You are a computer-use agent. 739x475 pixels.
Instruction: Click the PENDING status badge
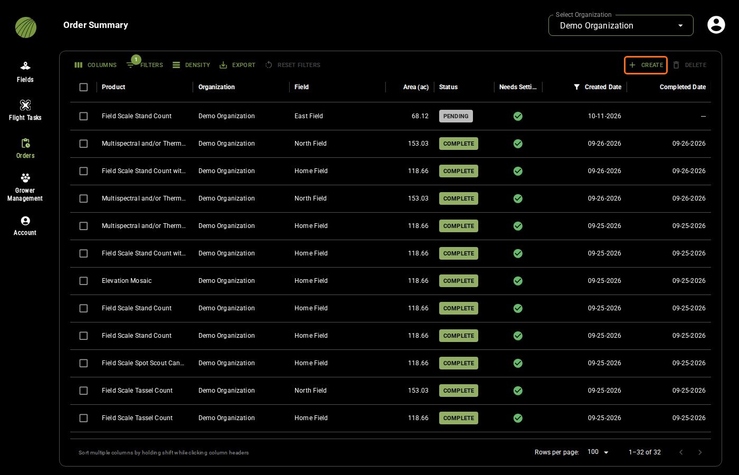[x=456, y=116]
